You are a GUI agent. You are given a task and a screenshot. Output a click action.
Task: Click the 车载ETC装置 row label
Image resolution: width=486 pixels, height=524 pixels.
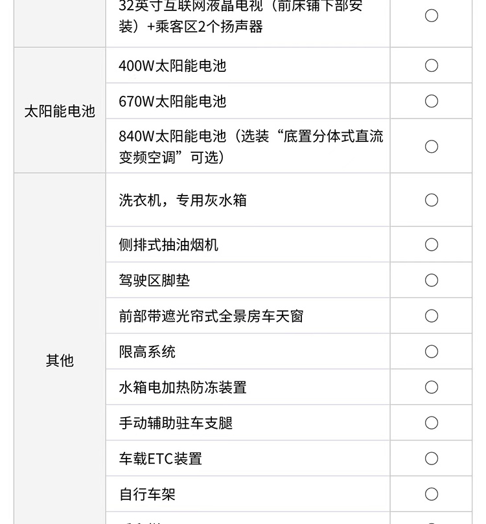point(160,459)
